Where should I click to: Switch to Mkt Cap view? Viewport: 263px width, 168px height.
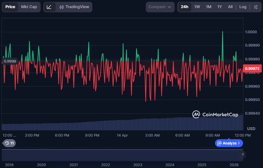pyautogui.click(x=29, y=7)
